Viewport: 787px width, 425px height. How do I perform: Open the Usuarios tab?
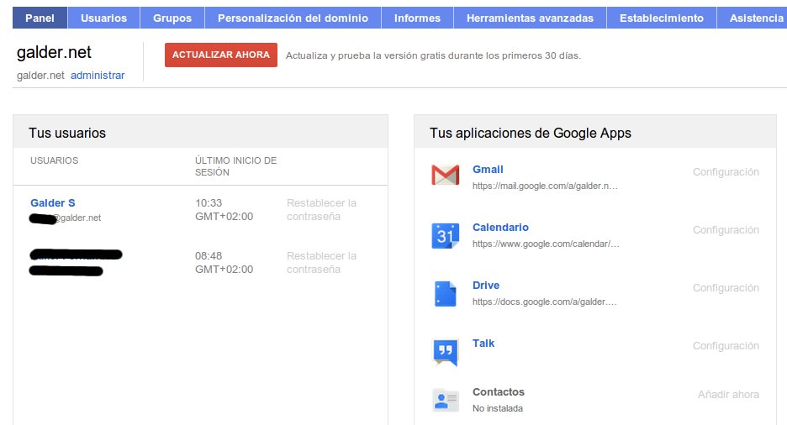click(104, 18)
